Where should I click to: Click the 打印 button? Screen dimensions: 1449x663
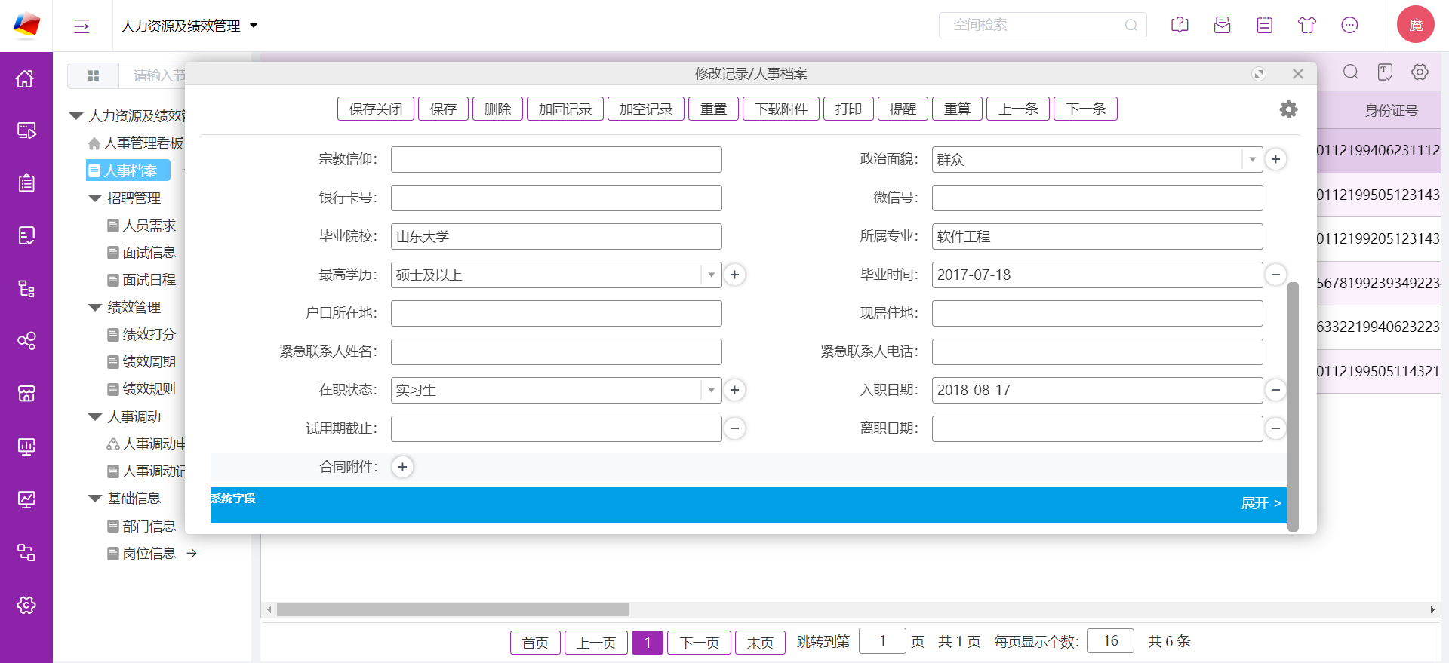848,109
